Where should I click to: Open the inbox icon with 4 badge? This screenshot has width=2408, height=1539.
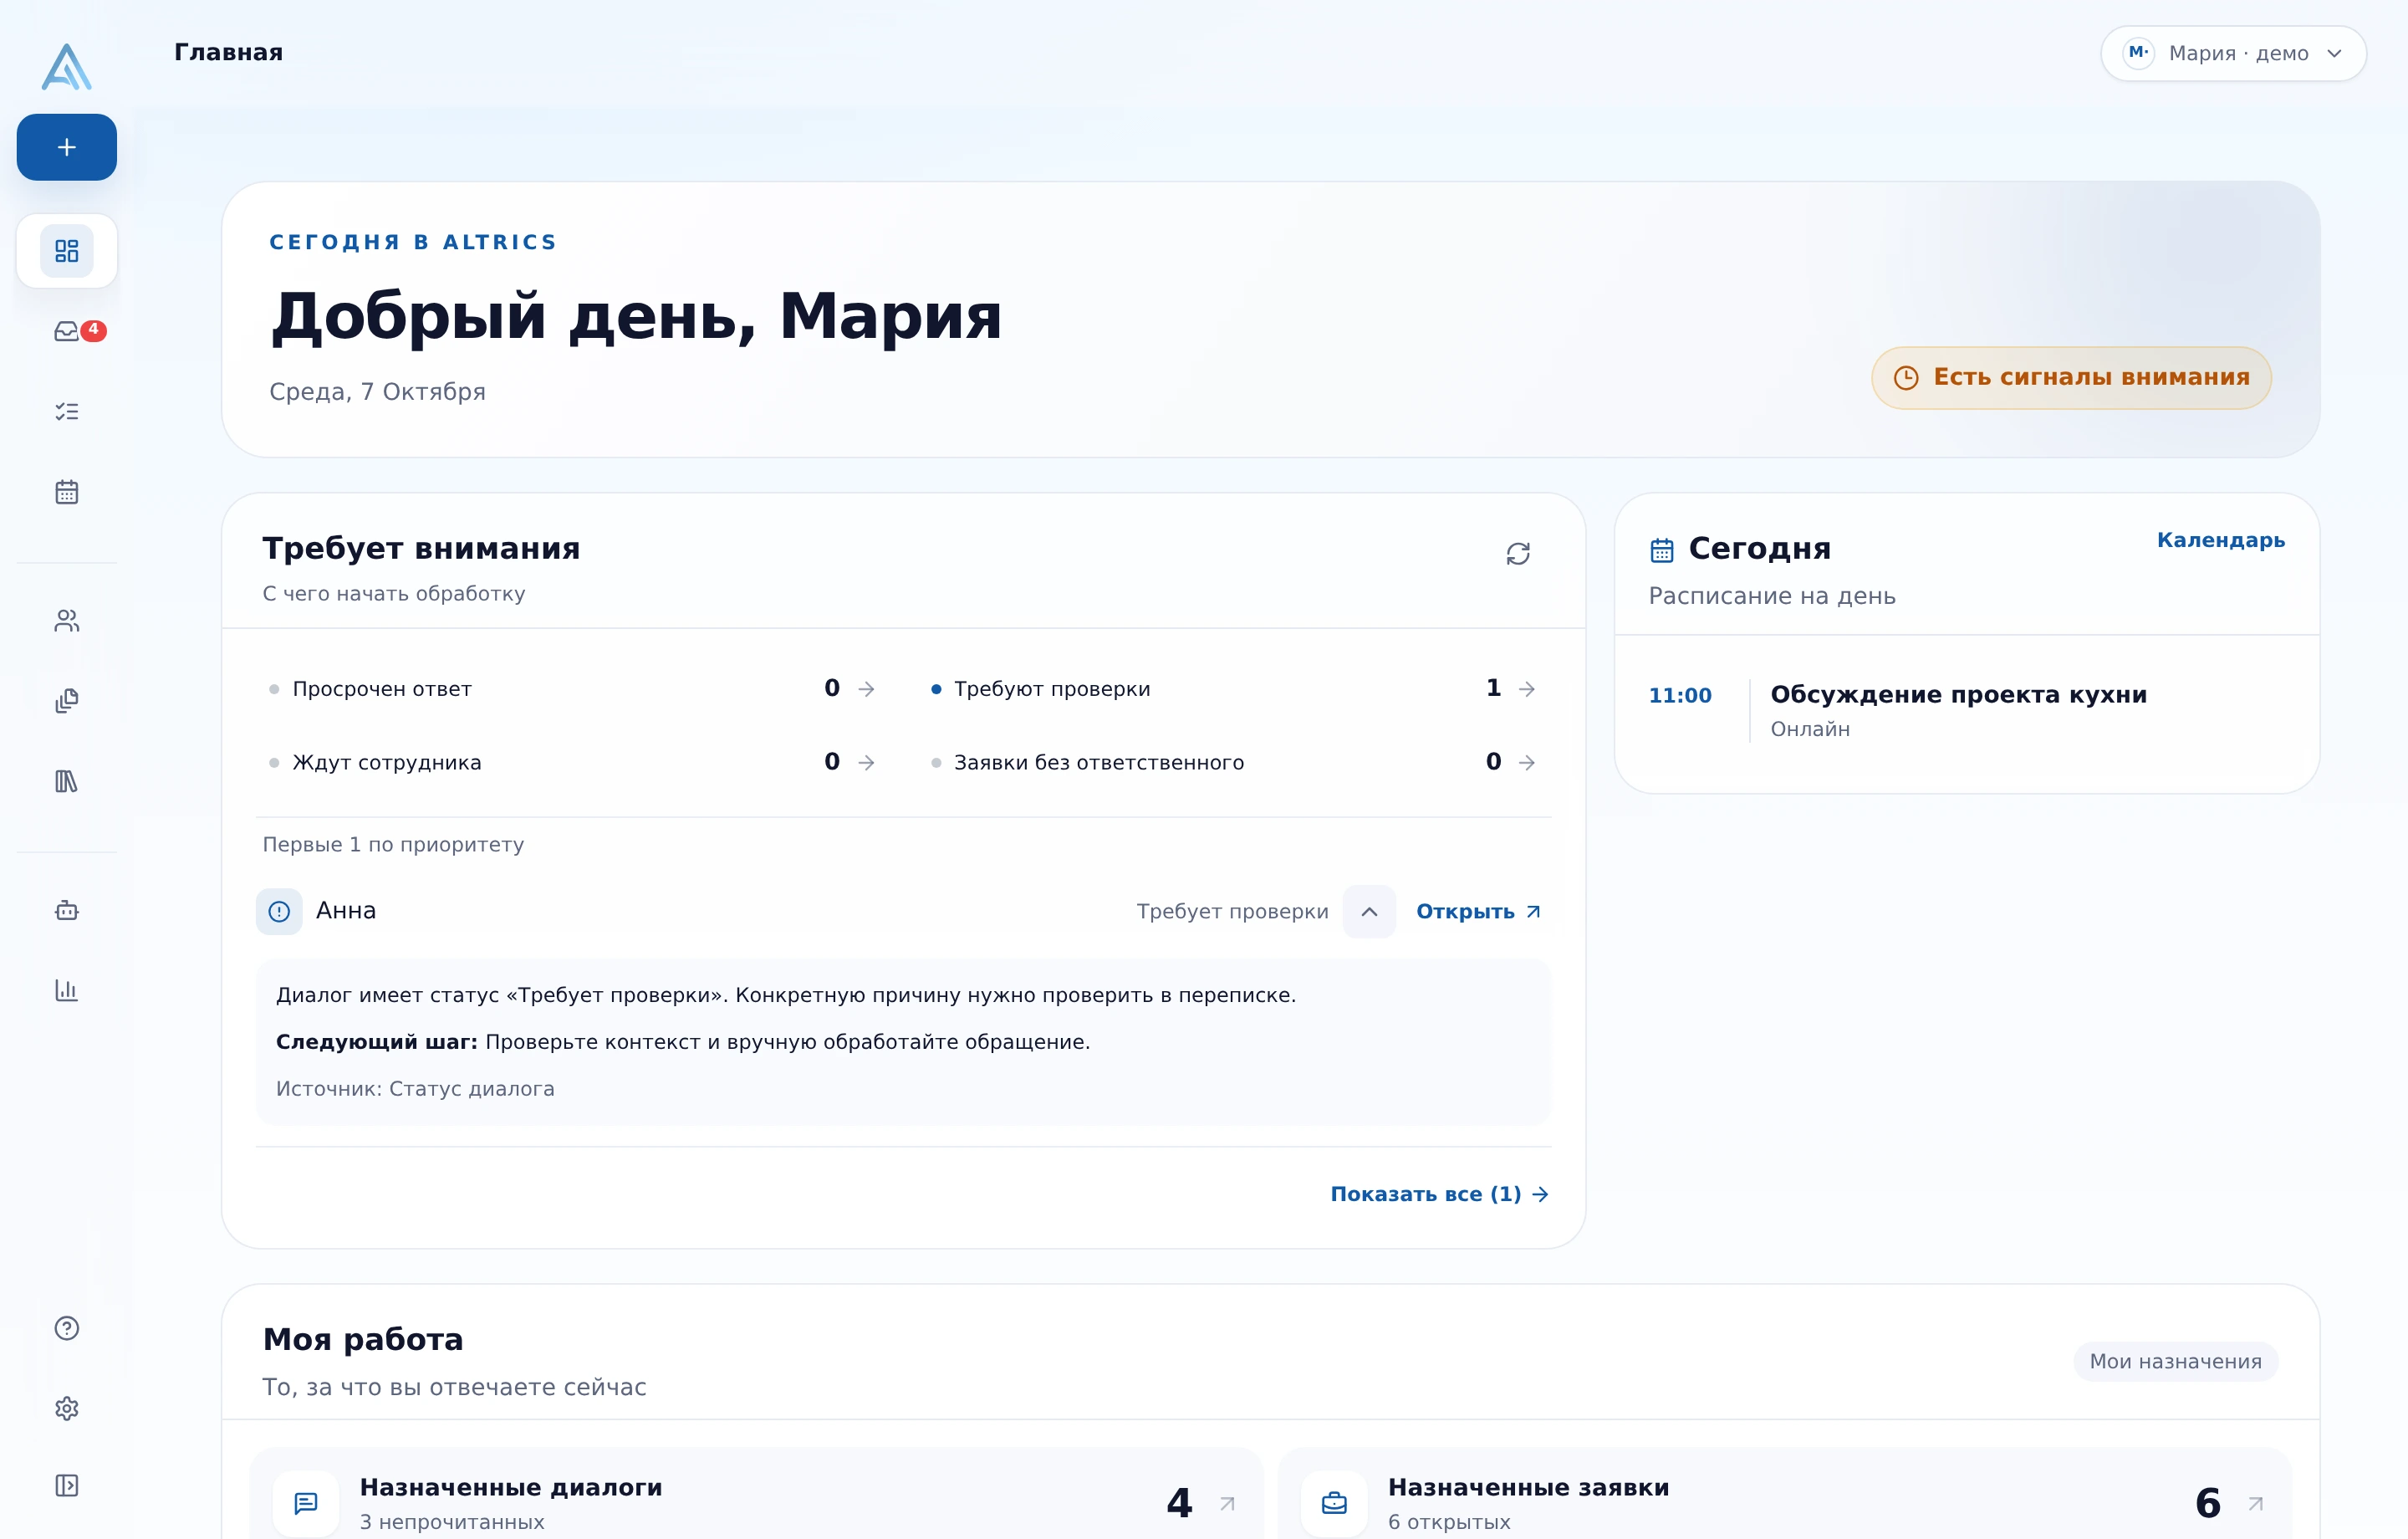tap(67, 331)
